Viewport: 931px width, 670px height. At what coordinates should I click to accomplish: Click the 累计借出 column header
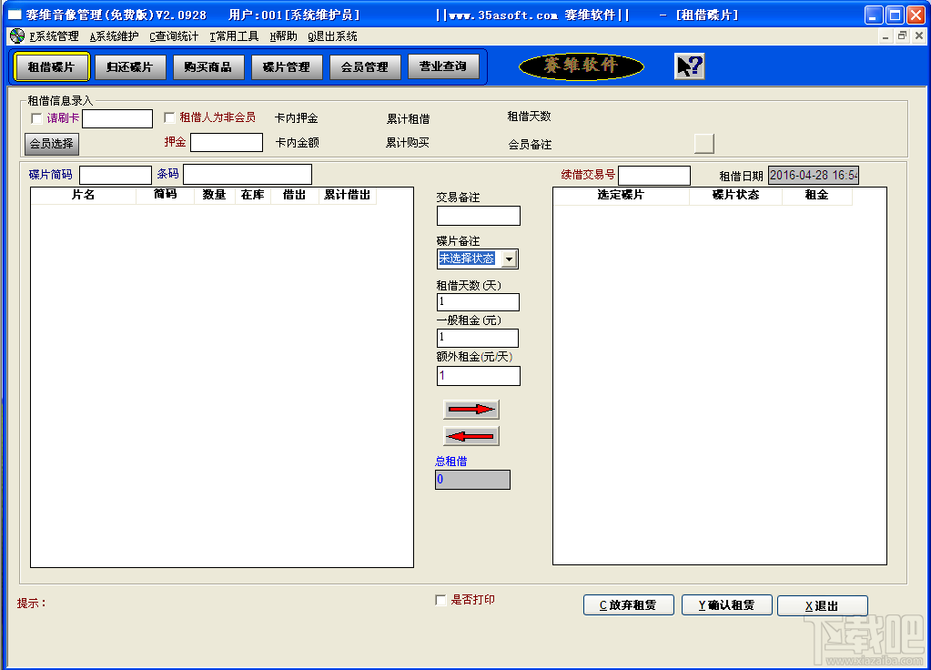click(348, 195)
